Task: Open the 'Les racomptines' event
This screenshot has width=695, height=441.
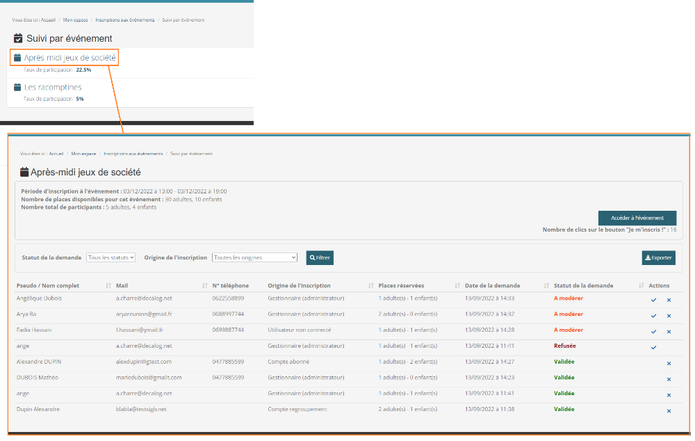Action: [53, 88]
